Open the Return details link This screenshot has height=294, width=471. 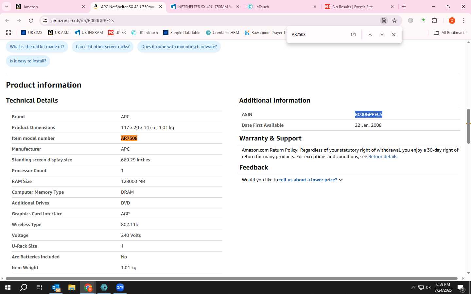(x=383, y=156)
